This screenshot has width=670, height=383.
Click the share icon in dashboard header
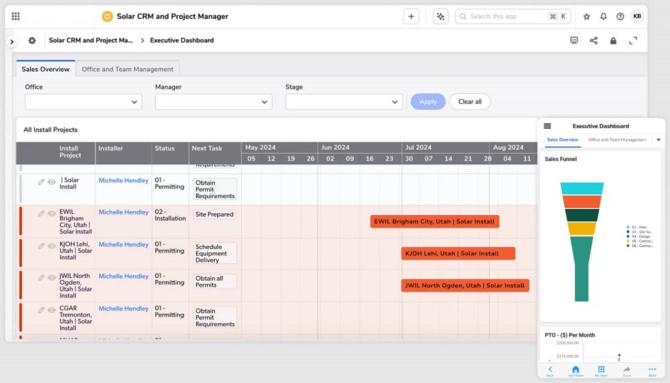593,41
